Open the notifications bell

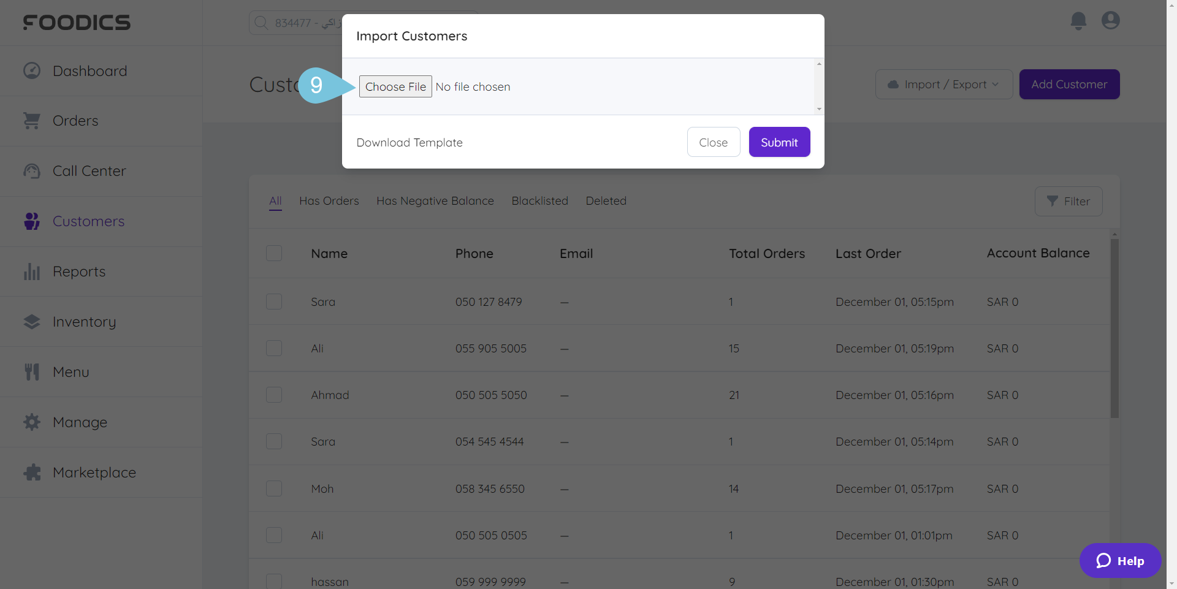[1078, 20]
